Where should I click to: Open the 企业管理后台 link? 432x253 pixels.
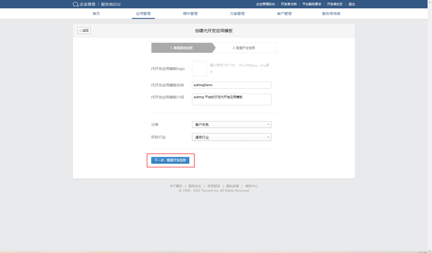click(265, 4)
